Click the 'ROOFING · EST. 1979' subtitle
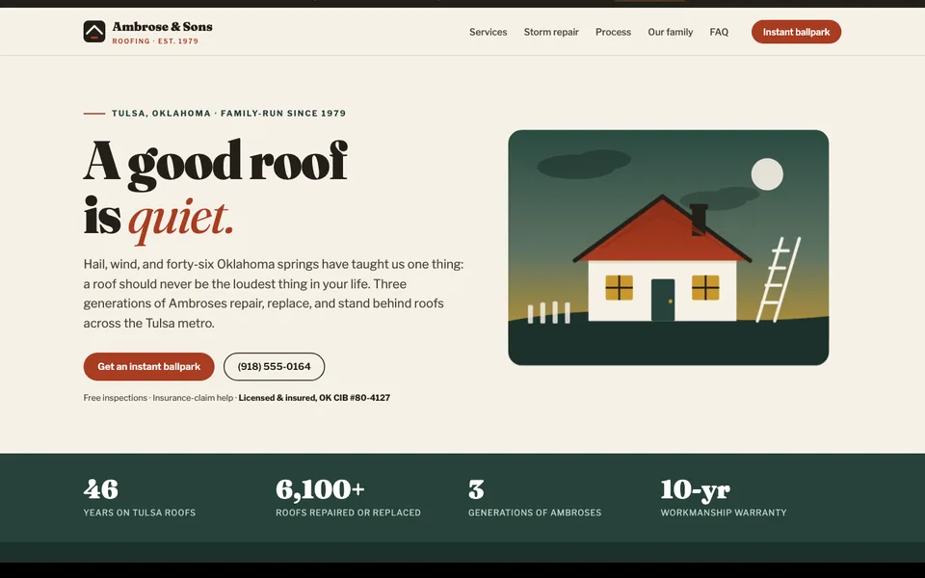The image size is (925, 578). (x=155, y=41)
